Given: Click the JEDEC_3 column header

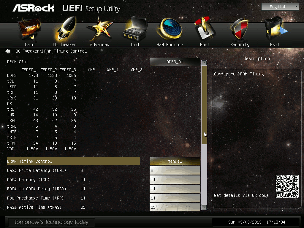Looking at the screenshot, I should click(x=68, y=70).
